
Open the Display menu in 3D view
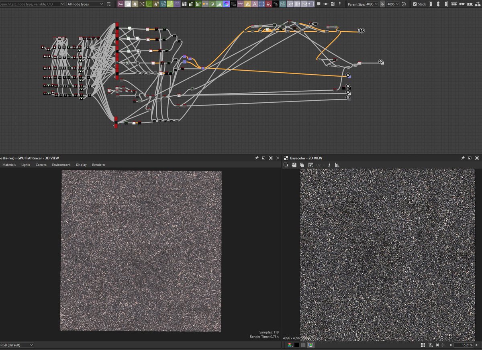click(x=81, y=165)
